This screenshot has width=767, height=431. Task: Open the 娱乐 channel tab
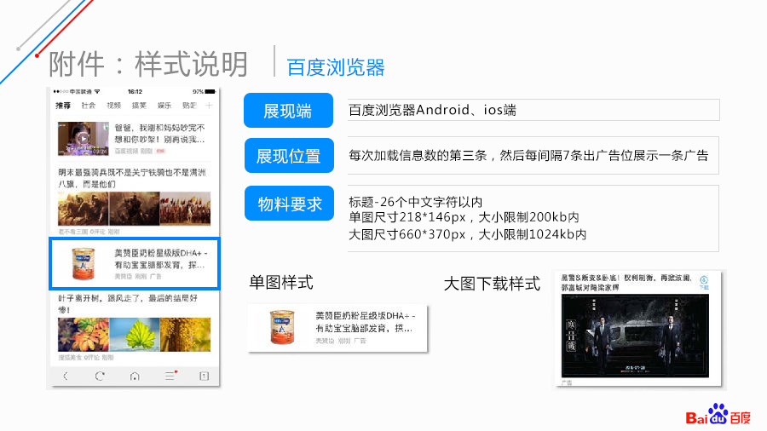point(164,106)
